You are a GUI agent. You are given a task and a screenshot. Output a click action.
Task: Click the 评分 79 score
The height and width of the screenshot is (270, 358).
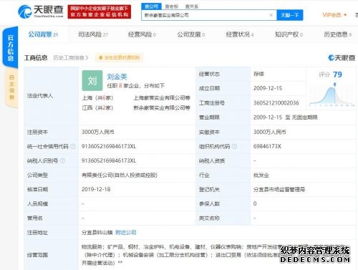click(x=330, y=74)
